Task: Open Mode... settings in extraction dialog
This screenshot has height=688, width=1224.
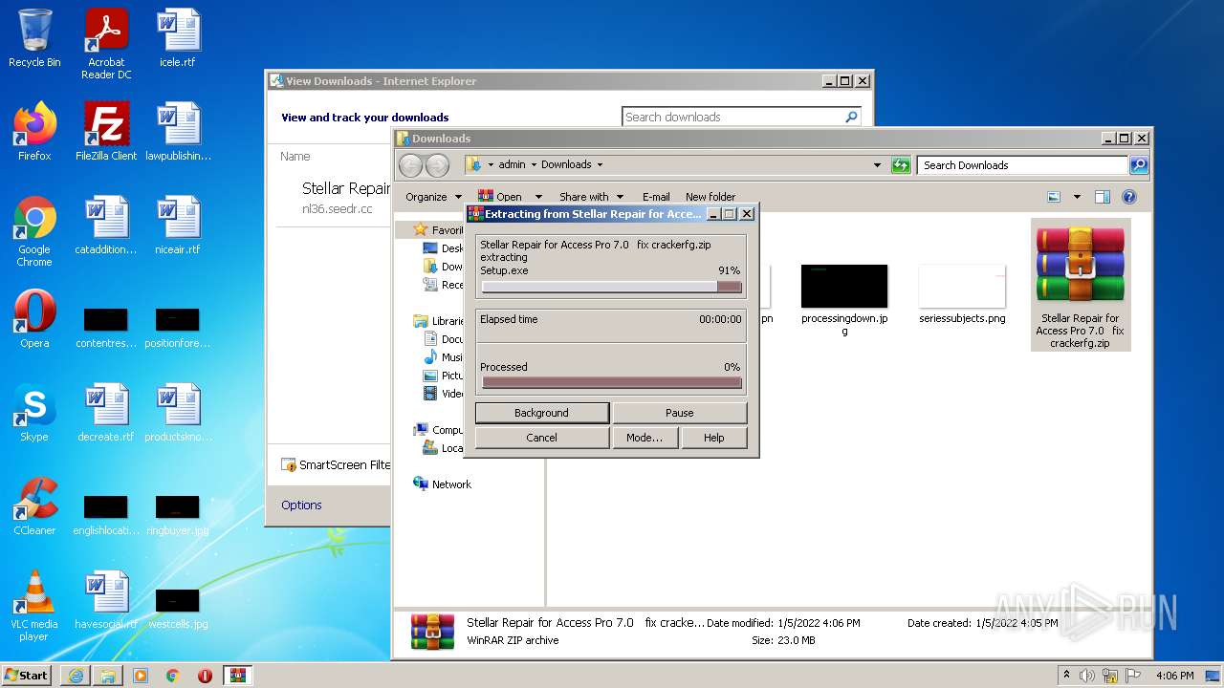Action: pos(645,438)
